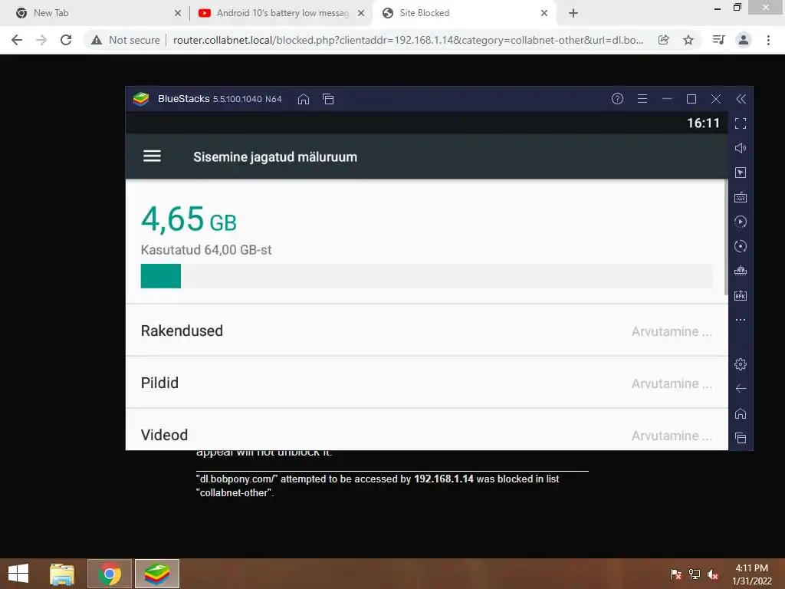Share this page via Chrome share icon

(x=664, y=40)
